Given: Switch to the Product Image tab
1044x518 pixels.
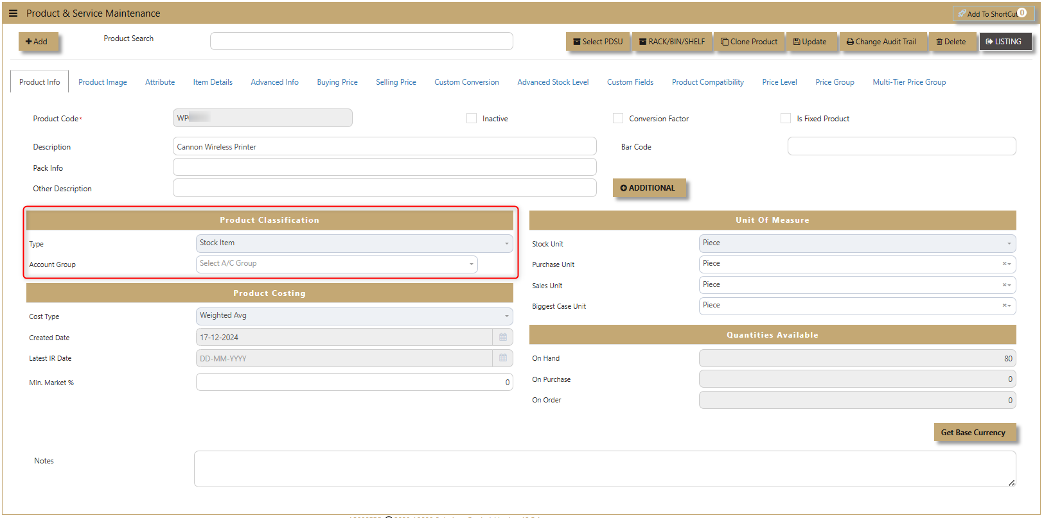Looking at the screenshot, I should tap(103, 82).
